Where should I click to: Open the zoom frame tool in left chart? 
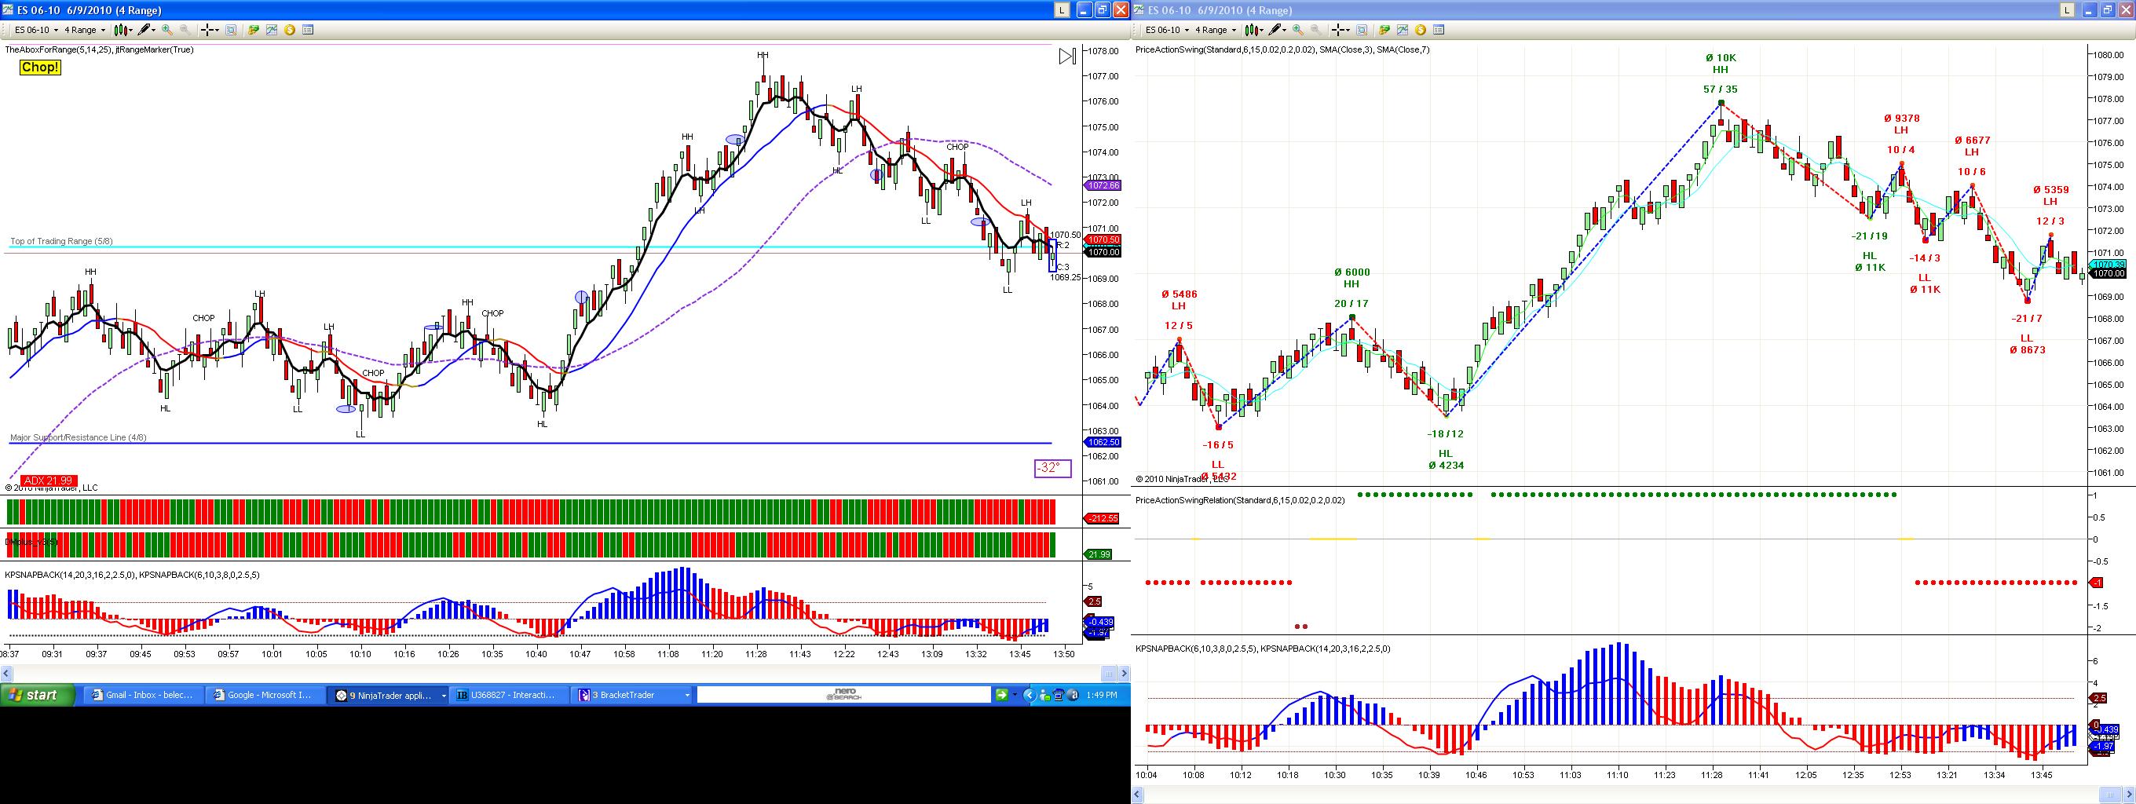pos(231,30)
